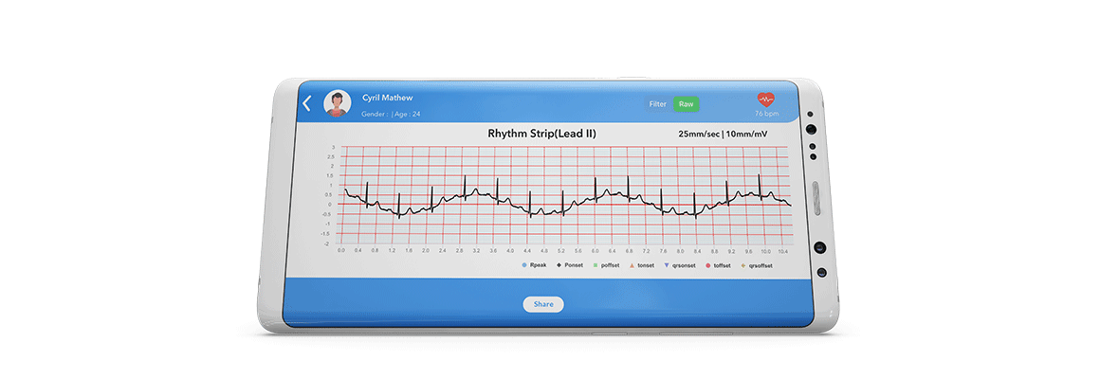Click the qrsonset legend icon
This screenshot has height=379, width=1100.
pos(667,266)
